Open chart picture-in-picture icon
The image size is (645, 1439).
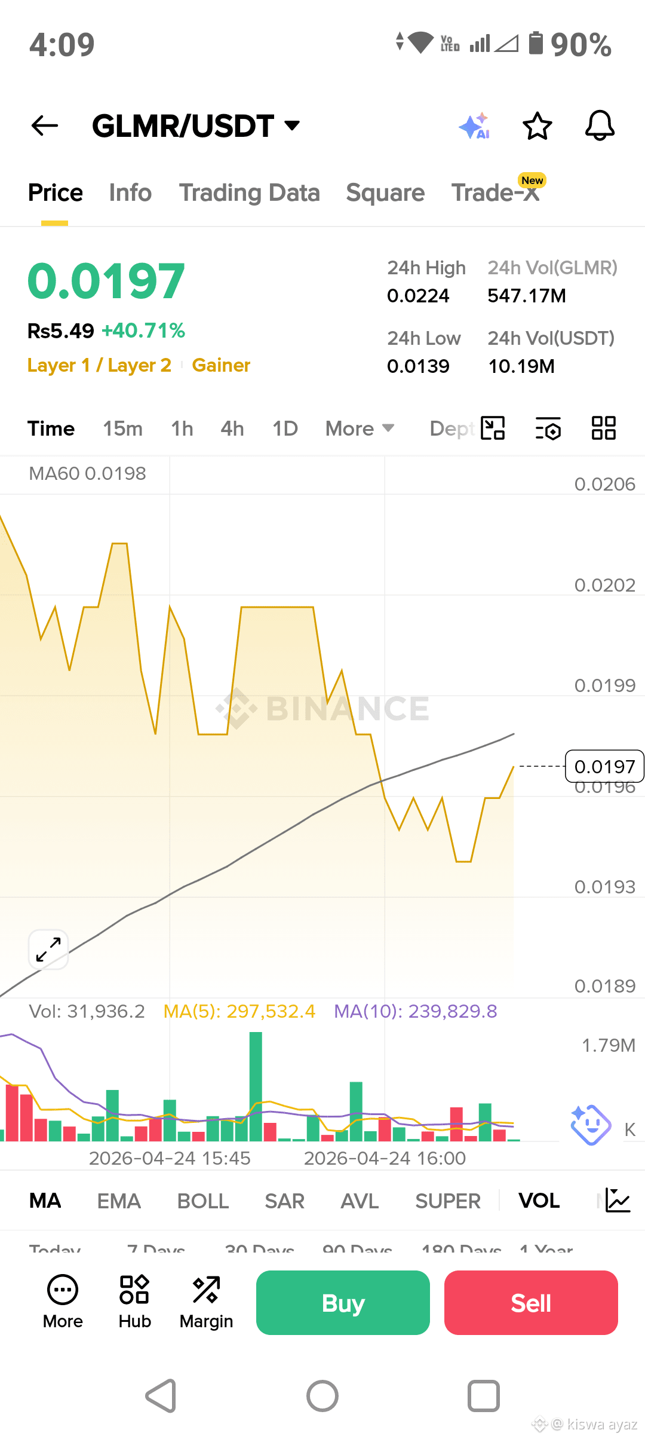click(493, 428)
